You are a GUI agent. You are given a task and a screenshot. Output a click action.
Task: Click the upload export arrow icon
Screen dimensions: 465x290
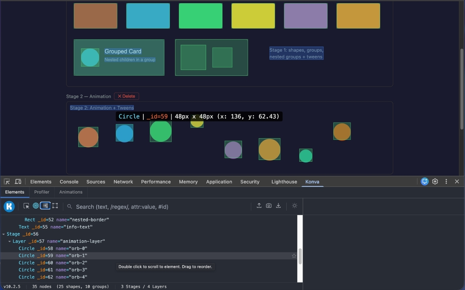(x=259, y=206)
